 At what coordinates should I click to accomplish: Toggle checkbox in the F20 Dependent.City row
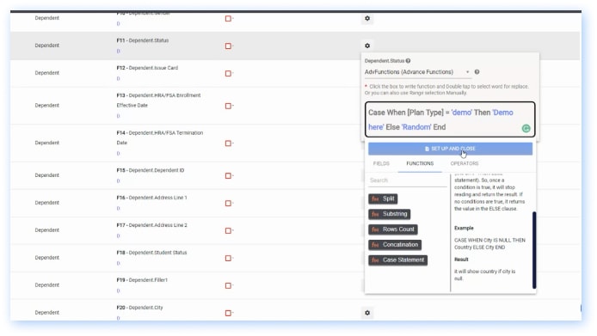click(228, 313)
